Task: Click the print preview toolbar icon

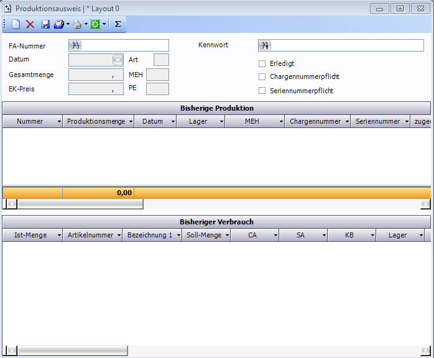Action: coord(59,24)
